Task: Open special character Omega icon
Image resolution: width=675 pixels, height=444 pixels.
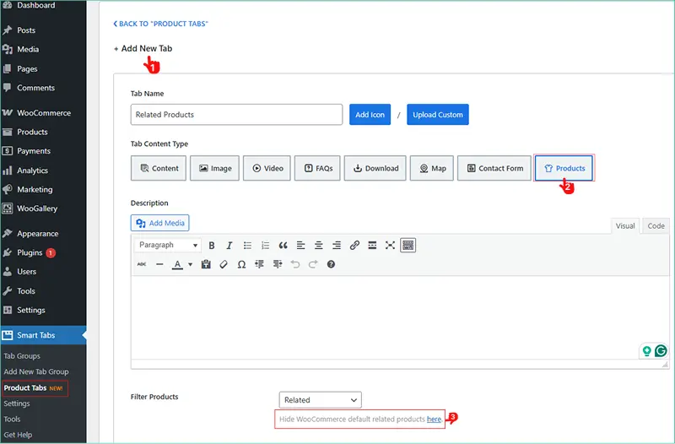Action: pos(241,264)
